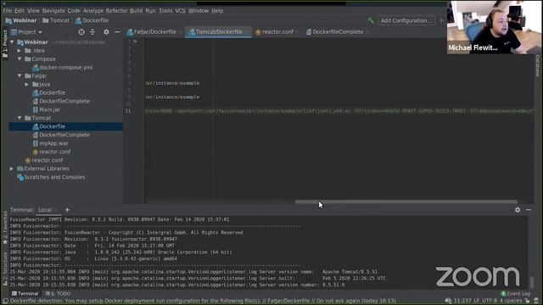Image resolution: width=543 pixels, height=305 pixels.
Task: Click the Tomcat breadcrumb in navigation bar
Action: (56, 20)
